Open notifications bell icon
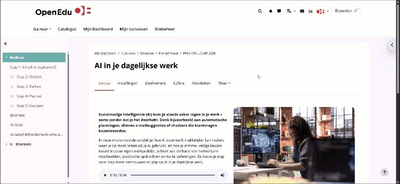The width and height of the screenshot is (400, 184). [271, 11]
